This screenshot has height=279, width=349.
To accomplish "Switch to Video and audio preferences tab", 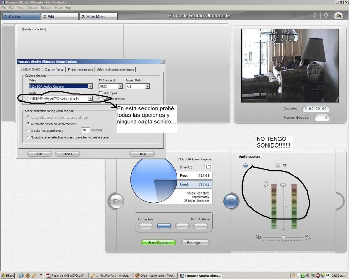I will [115, 69].
